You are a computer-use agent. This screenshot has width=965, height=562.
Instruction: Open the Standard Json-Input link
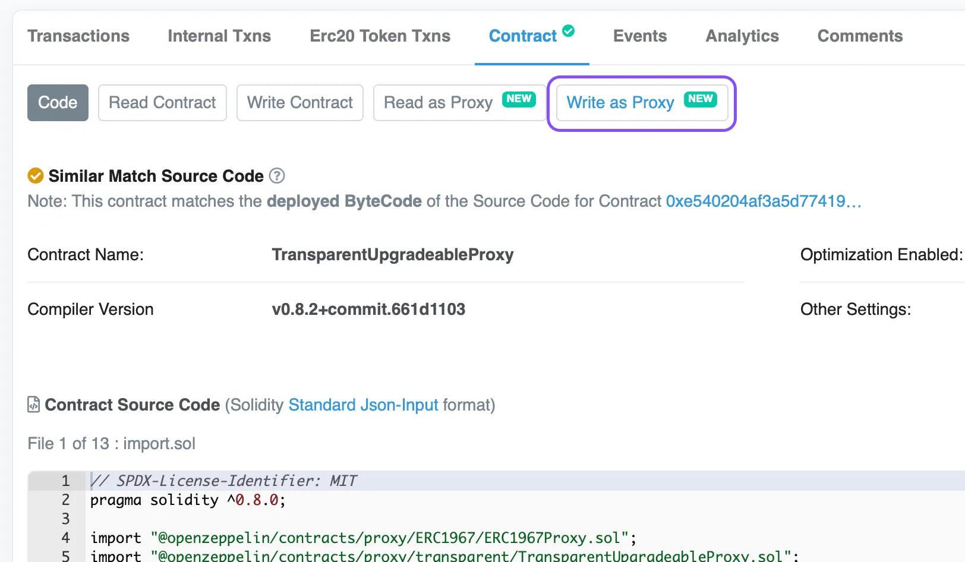(363, 405)
